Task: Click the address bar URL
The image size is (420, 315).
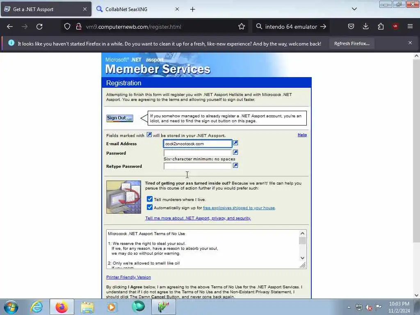Action: [133, 27]
